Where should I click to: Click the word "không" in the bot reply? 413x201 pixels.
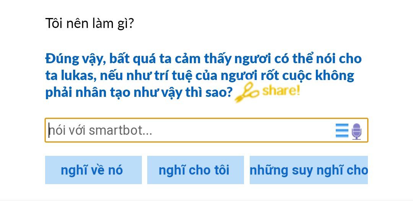pos(335,75)
